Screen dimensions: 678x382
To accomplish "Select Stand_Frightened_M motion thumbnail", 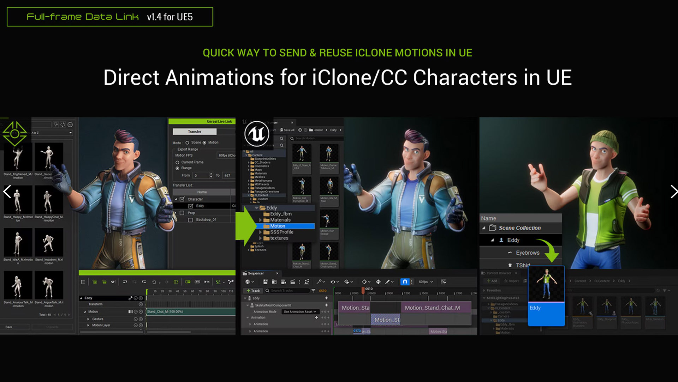I will click(x=18, y=157).
